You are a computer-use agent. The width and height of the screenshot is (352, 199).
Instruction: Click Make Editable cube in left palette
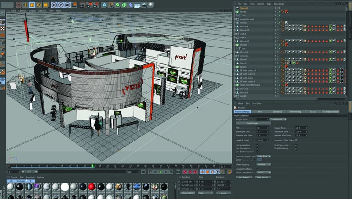tap(3, 22)
